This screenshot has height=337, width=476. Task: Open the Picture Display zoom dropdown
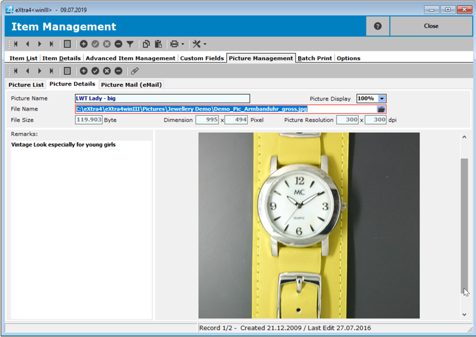382,98
